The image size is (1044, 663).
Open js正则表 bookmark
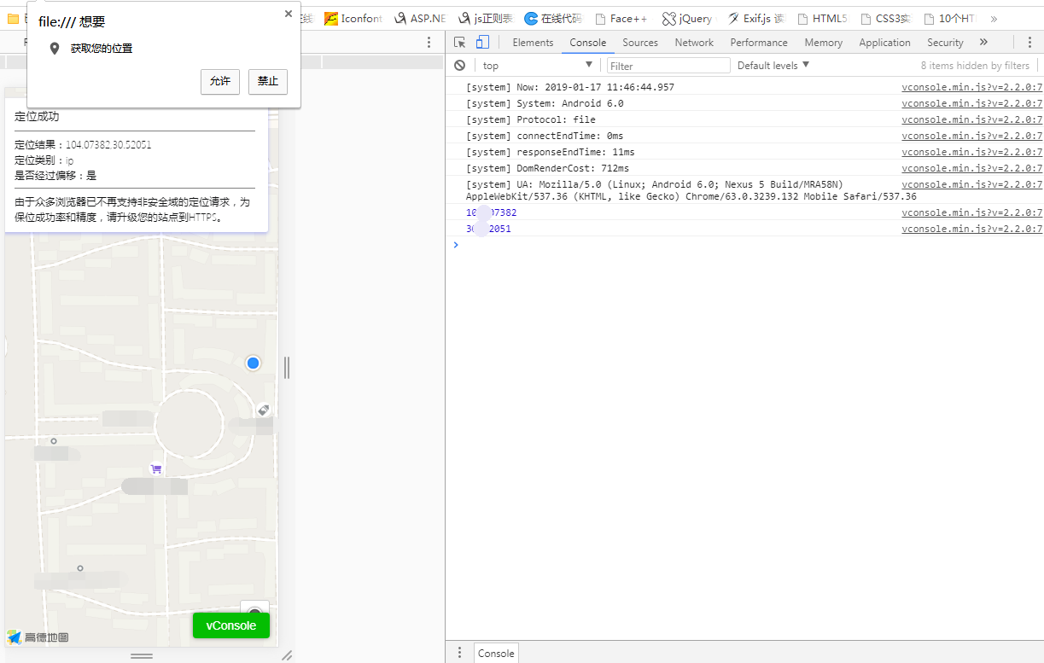tap(485, 18)
